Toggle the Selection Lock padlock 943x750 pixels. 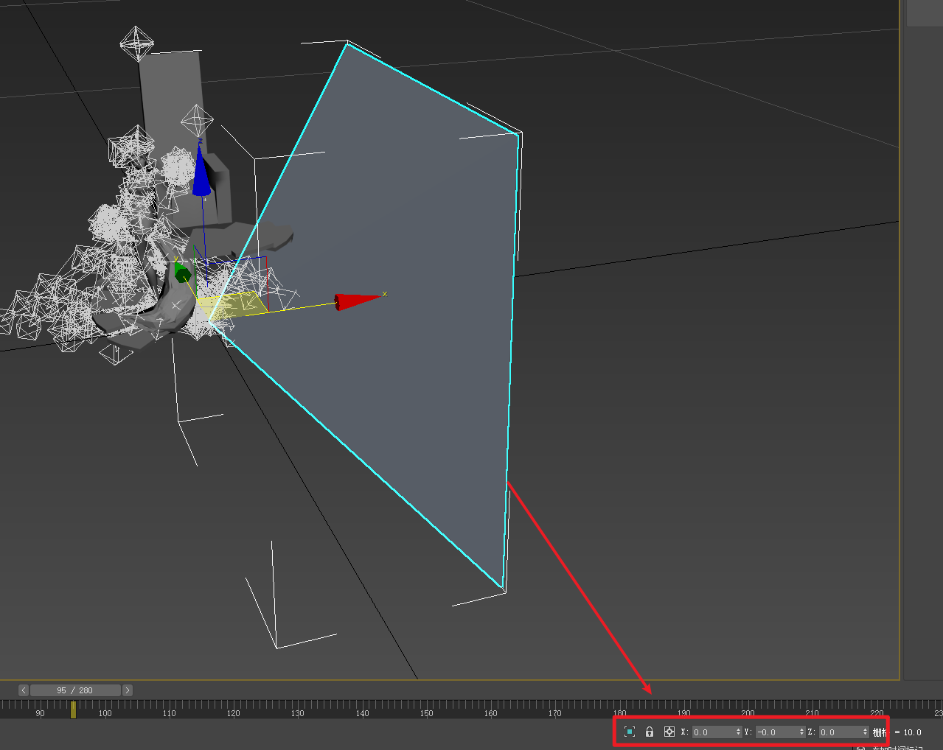650,732
